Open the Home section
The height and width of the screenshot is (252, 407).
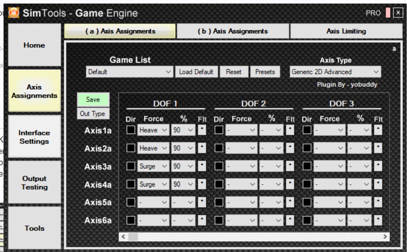click(34, 45)
